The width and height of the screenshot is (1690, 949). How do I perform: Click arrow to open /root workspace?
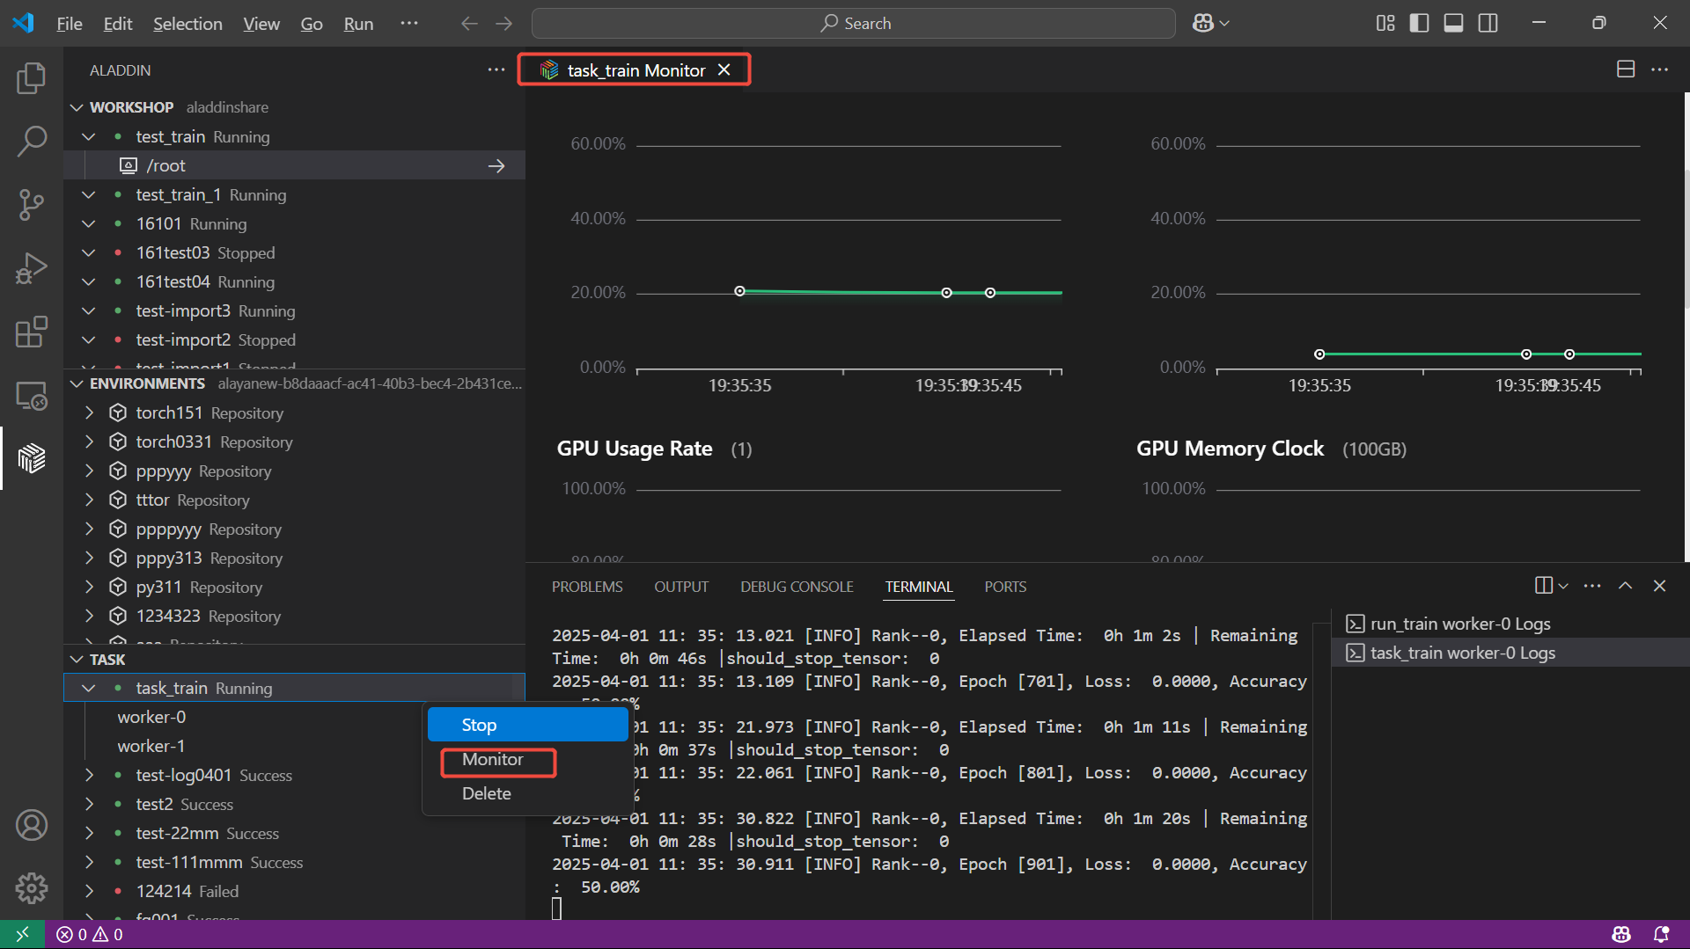tap(496, 165)
